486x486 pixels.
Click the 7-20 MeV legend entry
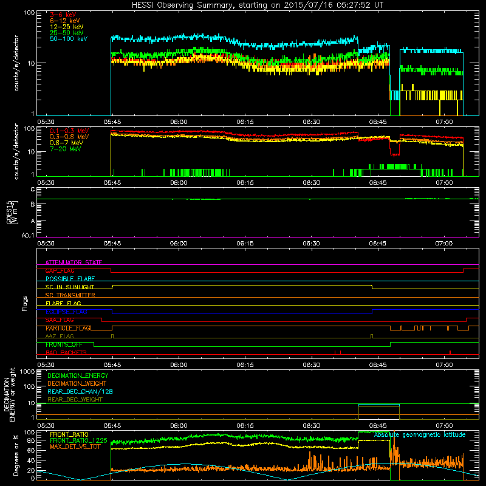point(65,149)
